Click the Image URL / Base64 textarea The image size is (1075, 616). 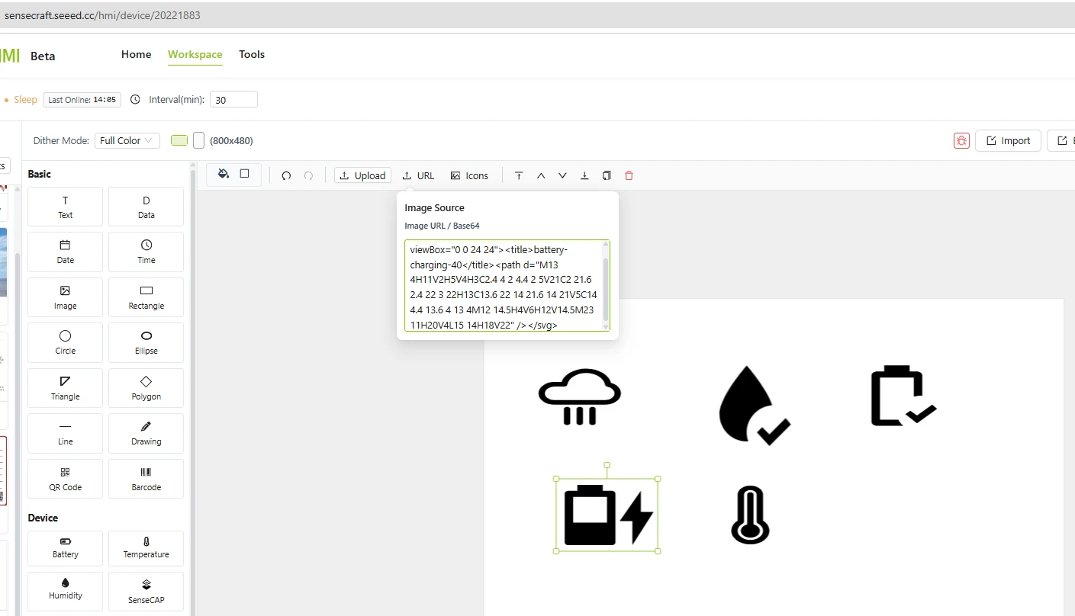504,286
